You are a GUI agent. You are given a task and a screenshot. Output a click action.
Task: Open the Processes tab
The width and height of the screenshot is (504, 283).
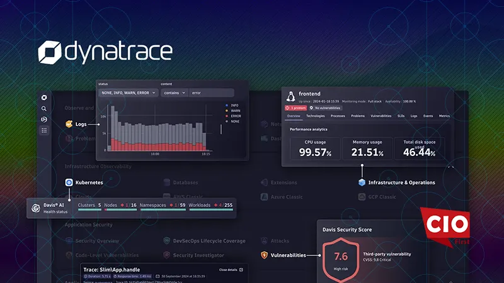[338, 116]
